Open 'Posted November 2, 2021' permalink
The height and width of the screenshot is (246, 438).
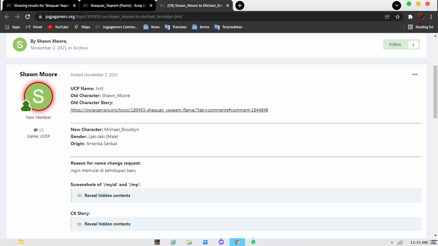(x=94, y=75)
